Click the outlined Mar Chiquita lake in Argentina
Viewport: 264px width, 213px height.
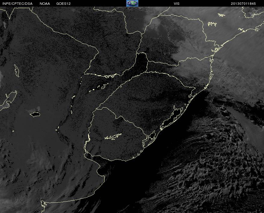click(35, 114)
